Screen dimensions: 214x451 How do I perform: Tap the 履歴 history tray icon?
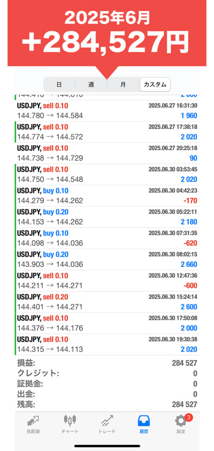coord(144,421)
